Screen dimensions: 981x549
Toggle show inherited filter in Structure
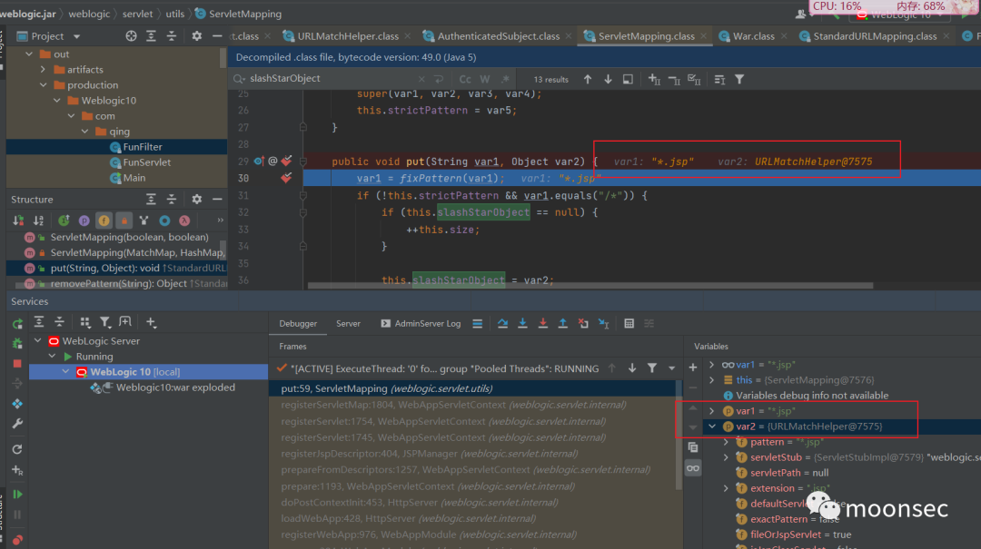64,221
